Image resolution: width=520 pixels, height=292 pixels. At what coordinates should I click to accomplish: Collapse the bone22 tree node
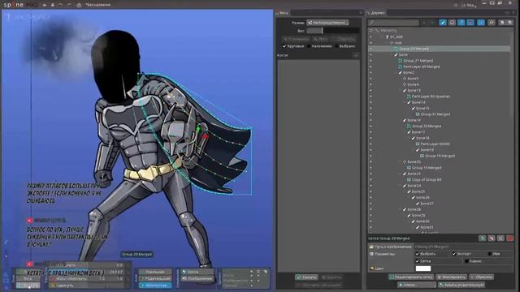click(x=401, y=174)
